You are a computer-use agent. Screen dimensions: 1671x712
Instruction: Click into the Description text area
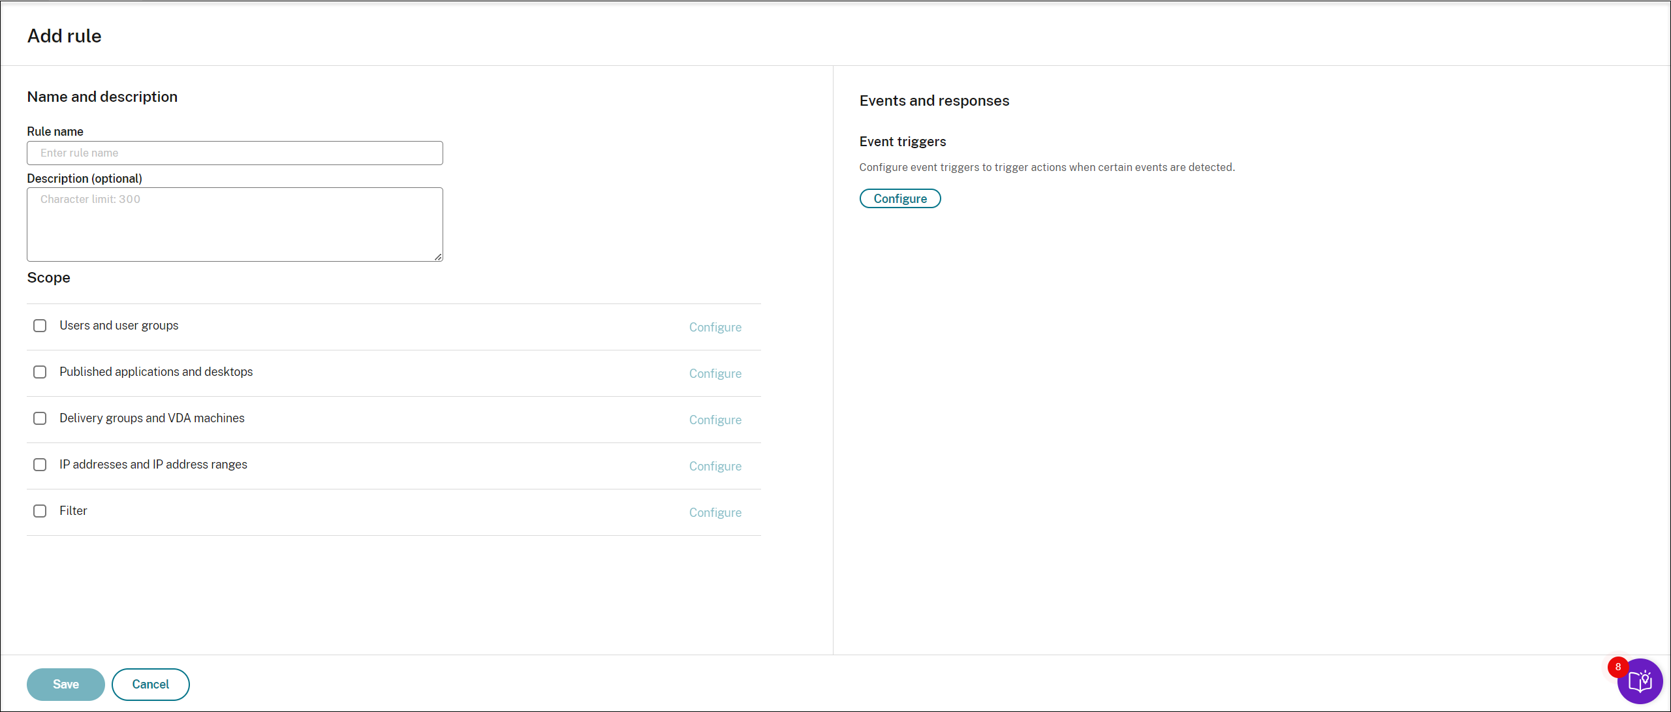tap(235, 224)
